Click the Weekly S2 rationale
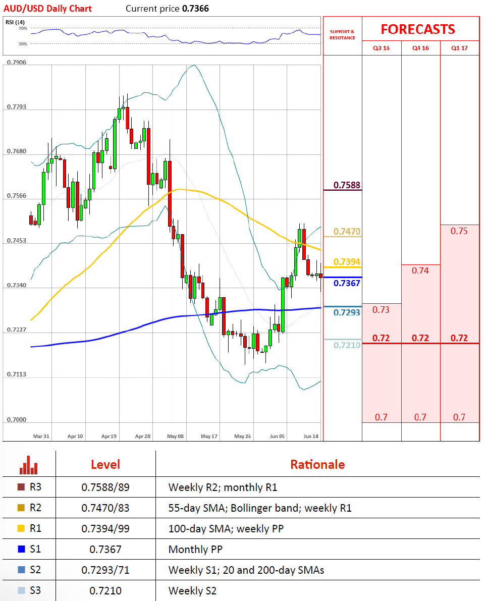The width and height of the screenshot is (486, 601). pyautogui.click(x=192, y=590)
